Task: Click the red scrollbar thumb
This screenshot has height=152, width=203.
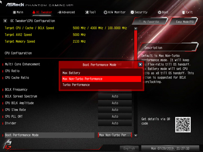Action: click(136, 45)
